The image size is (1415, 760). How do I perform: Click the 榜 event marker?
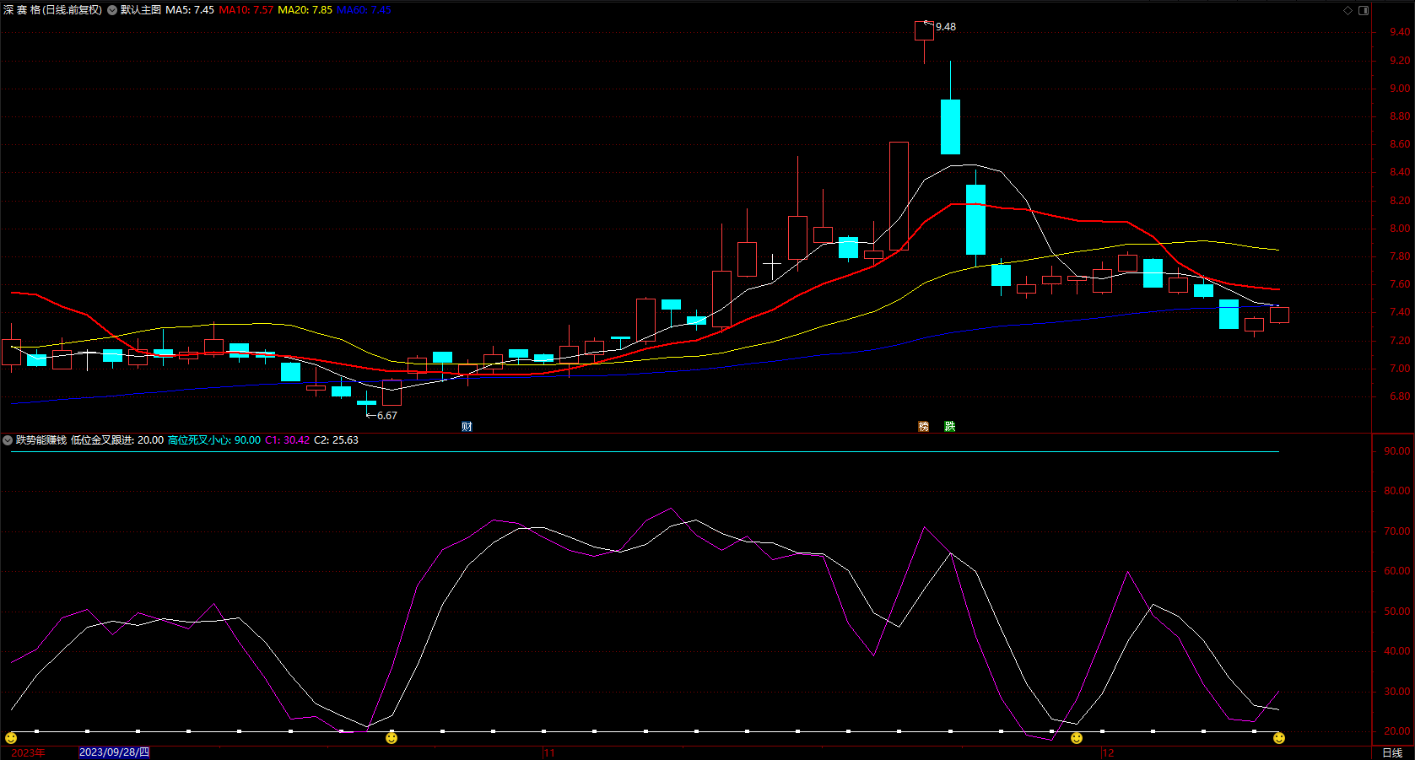point(923,427)
